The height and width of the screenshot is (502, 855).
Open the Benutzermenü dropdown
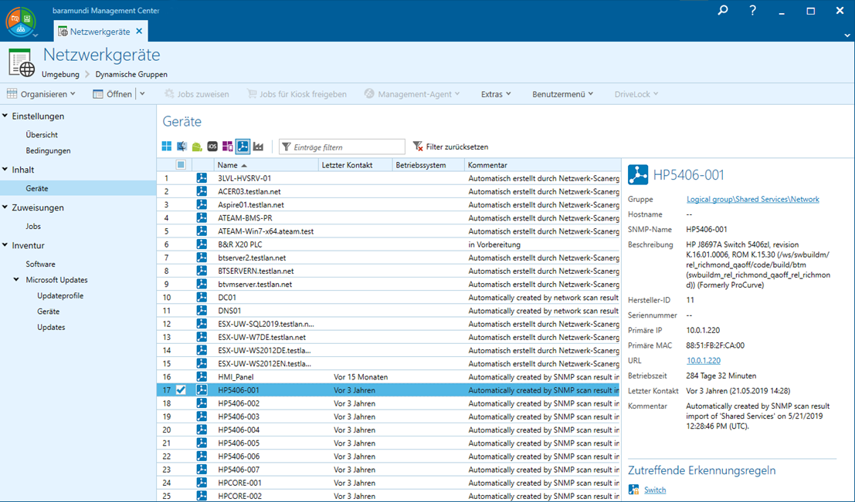tap(563, 93)
